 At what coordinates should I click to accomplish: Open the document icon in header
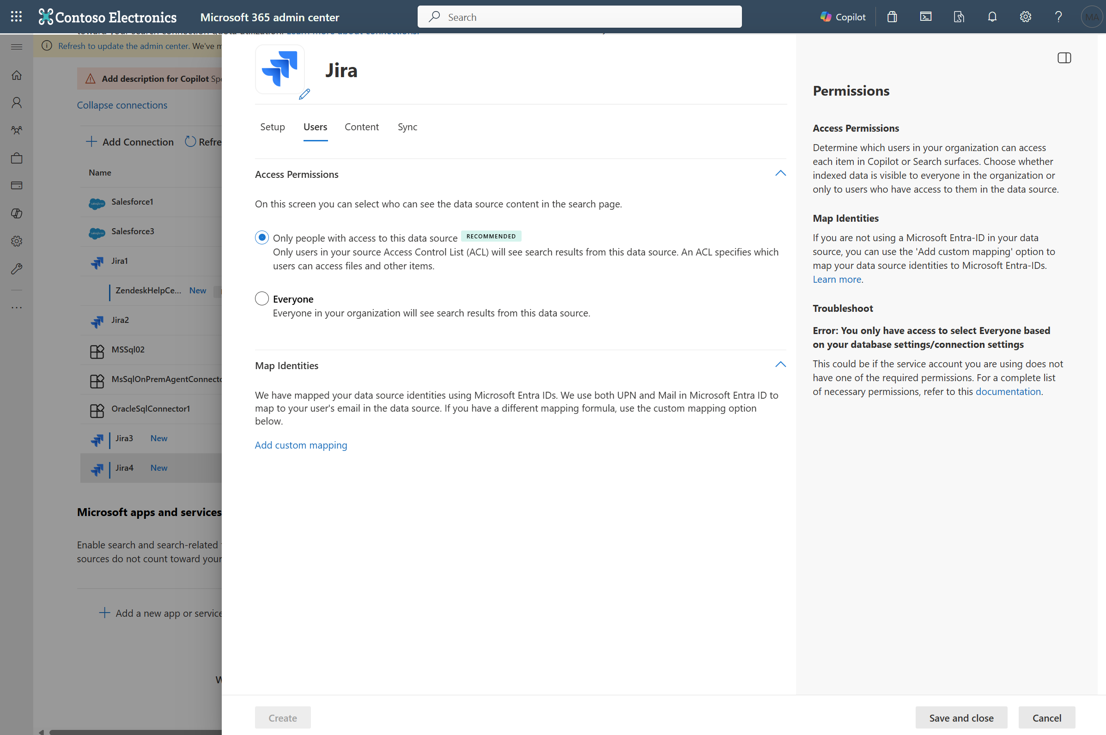(959, 17)
